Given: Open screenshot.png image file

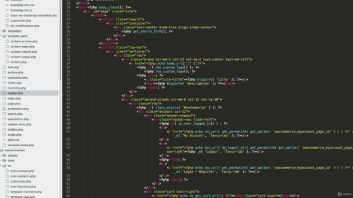Looking at the screenshot, I should (18, 109).
